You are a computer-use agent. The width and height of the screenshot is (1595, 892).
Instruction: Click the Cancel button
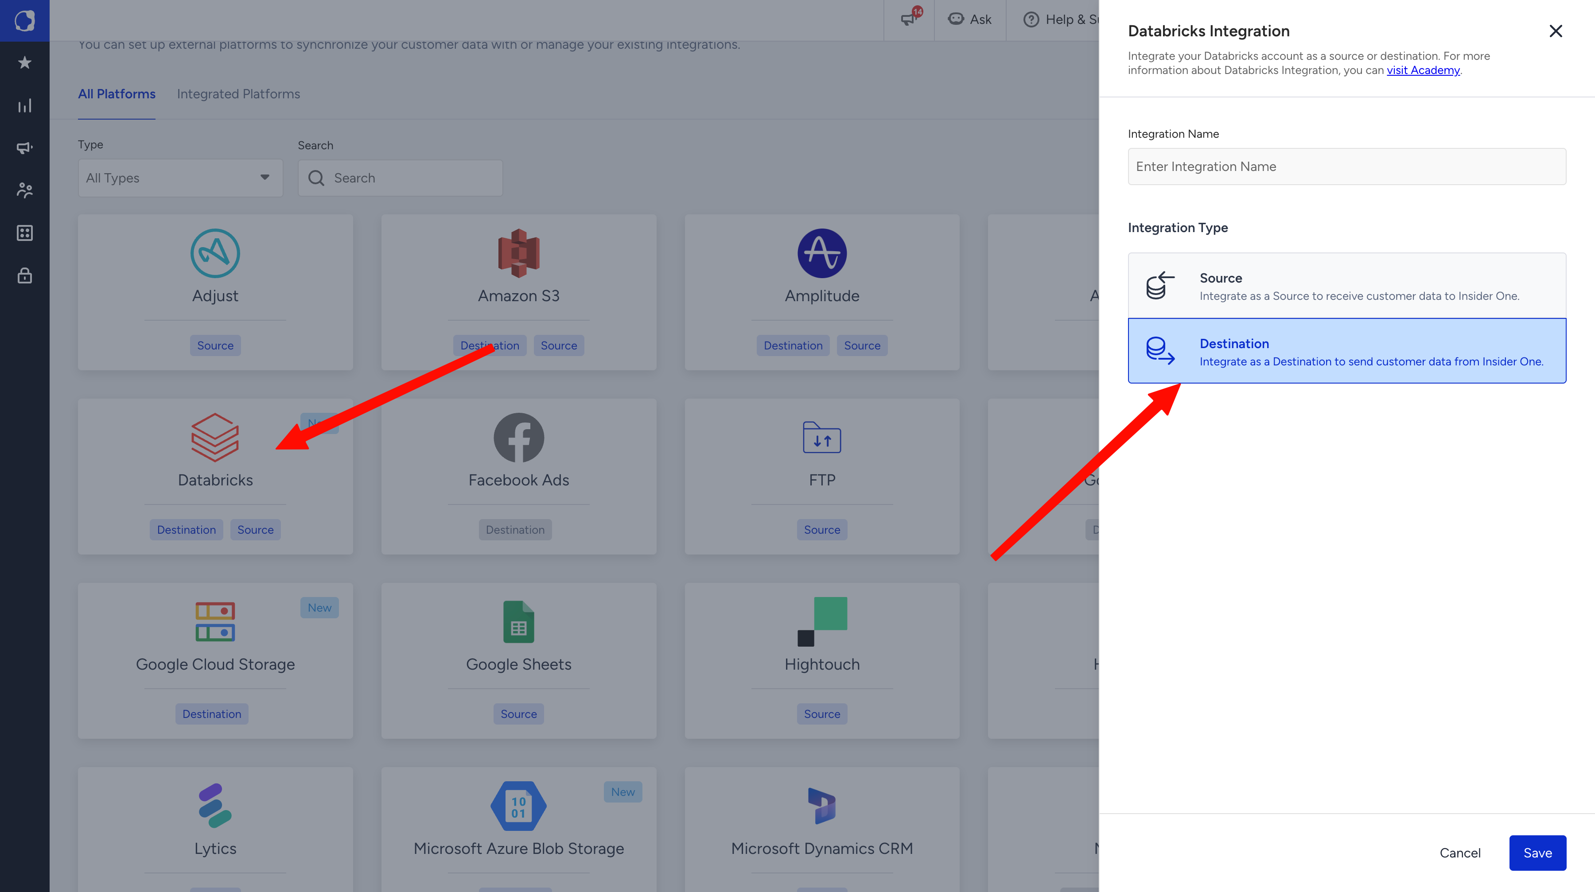(x=1460, y=853)
